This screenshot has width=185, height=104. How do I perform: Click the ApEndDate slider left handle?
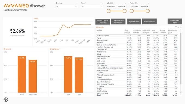coord(109,11)
